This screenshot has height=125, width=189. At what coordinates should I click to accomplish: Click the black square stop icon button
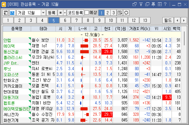[61, 13]
